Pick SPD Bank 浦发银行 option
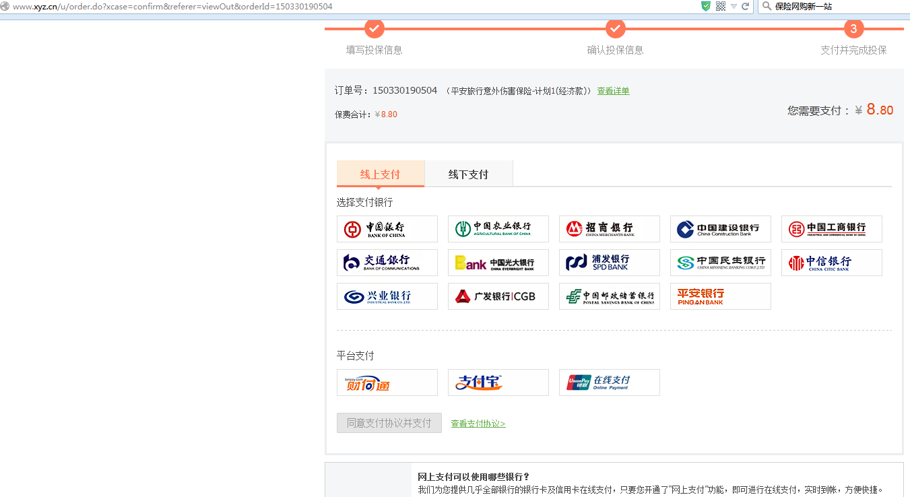Screen dimensions: 910x497 610,263
